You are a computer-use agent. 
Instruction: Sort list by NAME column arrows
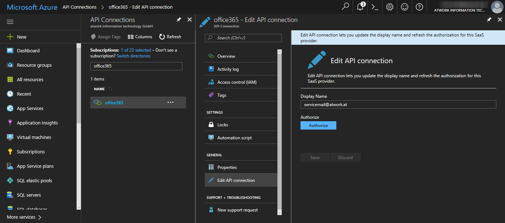point(111,89)
